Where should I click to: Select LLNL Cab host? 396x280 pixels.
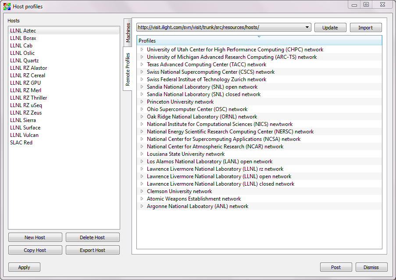click(x=64, y=46)
